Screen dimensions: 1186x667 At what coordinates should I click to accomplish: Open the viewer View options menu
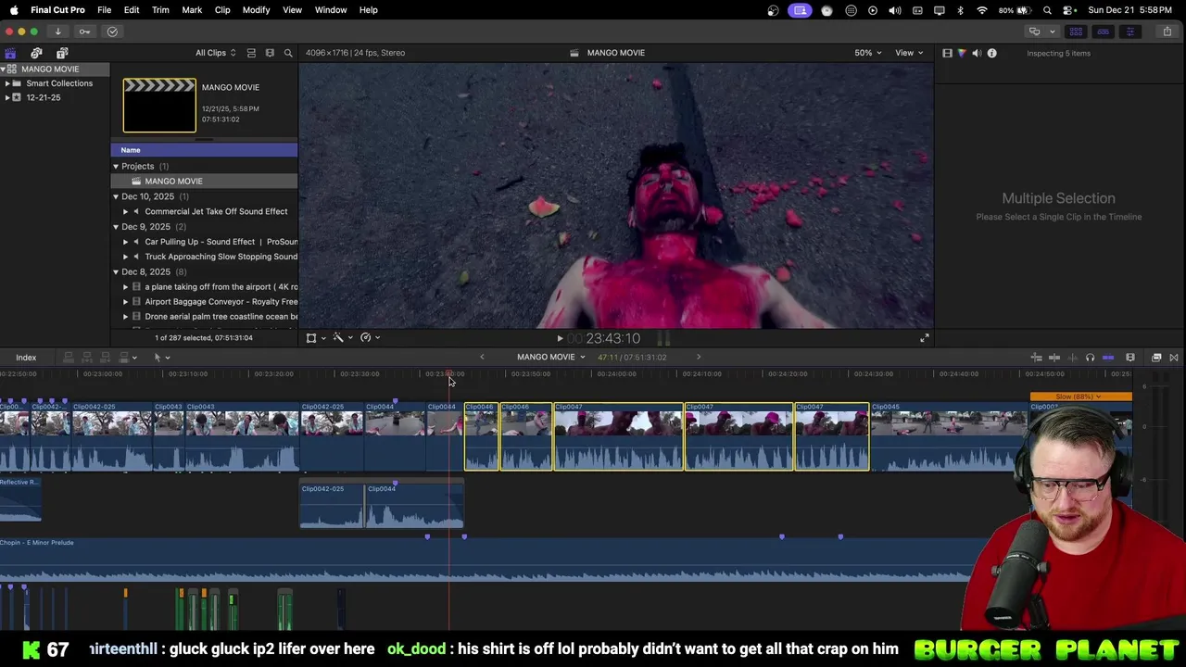(x=908, y=53)
